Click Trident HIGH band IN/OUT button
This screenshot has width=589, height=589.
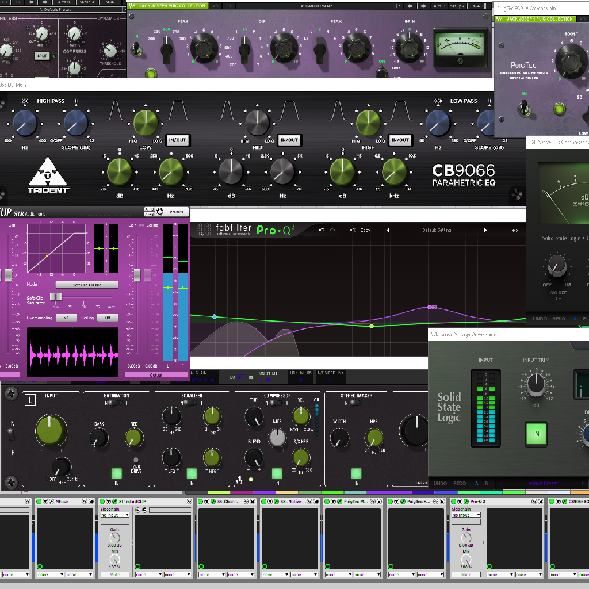(400, 140)
